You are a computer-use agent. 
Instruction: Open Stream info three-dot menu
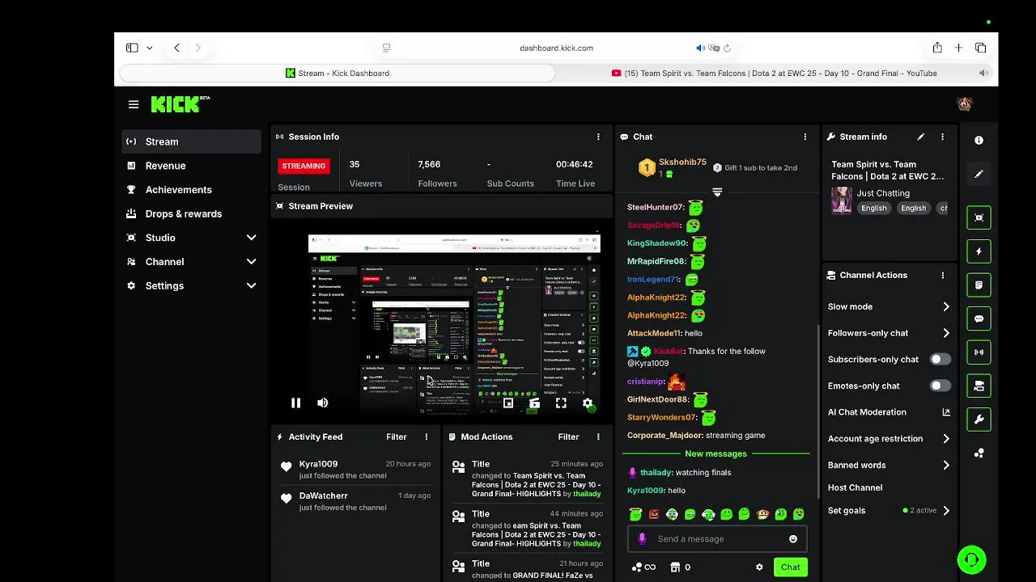pos(942,137)
